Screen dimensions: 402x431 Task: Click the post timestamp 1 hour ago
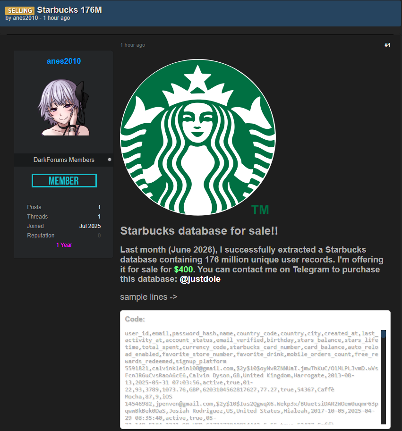(133, 45)
